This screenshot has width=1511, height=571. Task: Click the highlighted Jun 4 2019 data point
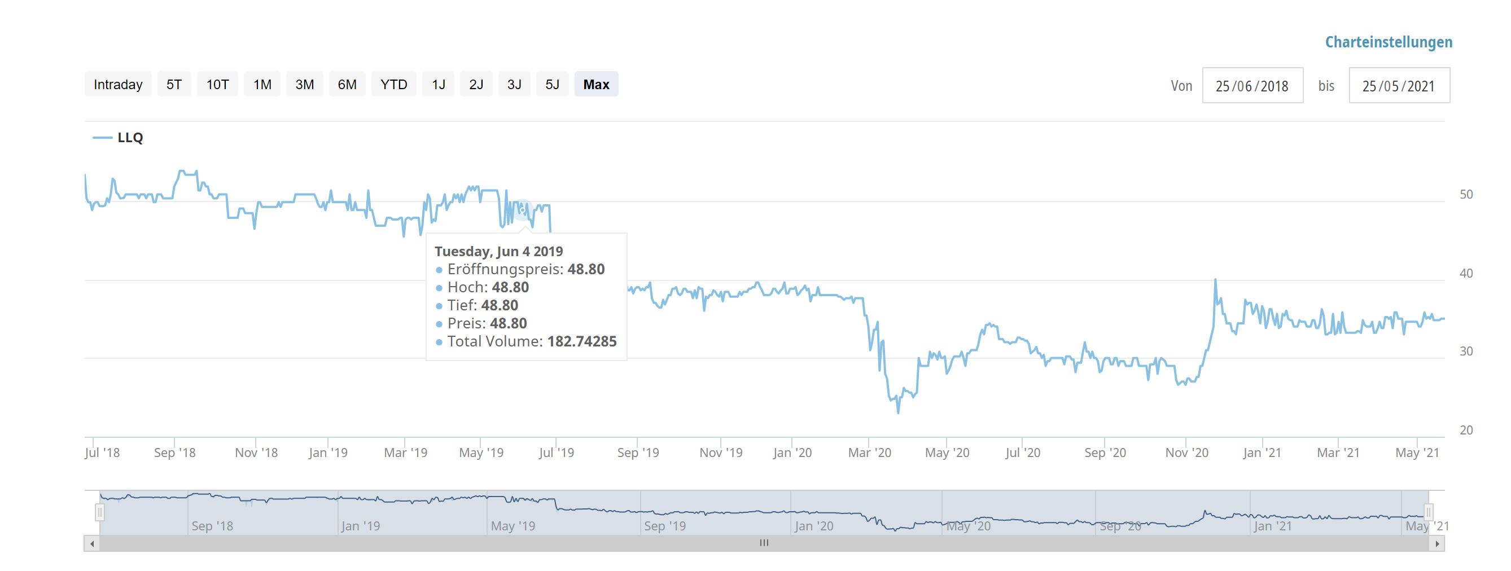click(x=522, y=210)
